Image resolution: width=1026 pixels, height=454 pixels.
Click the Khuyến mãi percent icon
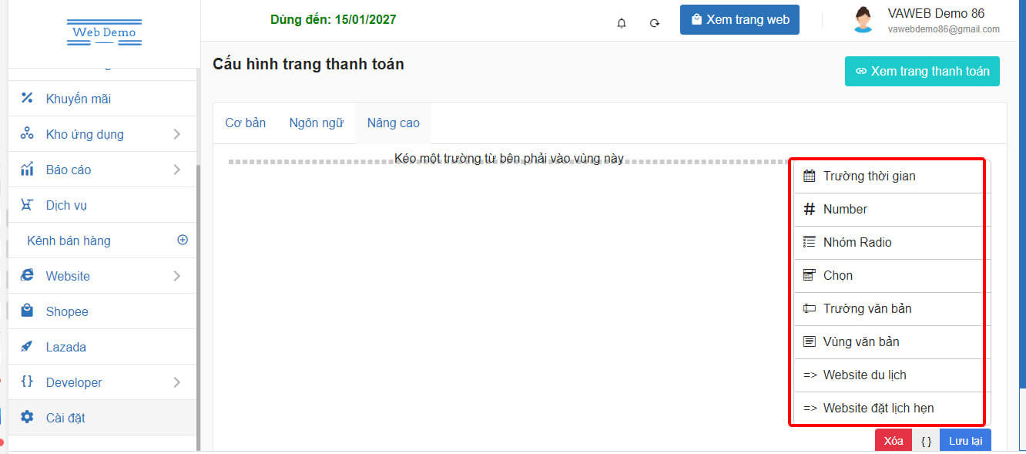point(27,98)
